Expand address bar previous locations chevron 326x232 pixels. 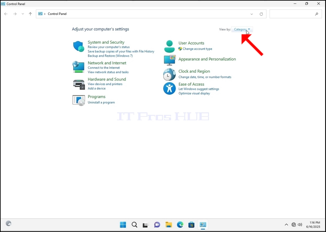(x=251, y=14)
